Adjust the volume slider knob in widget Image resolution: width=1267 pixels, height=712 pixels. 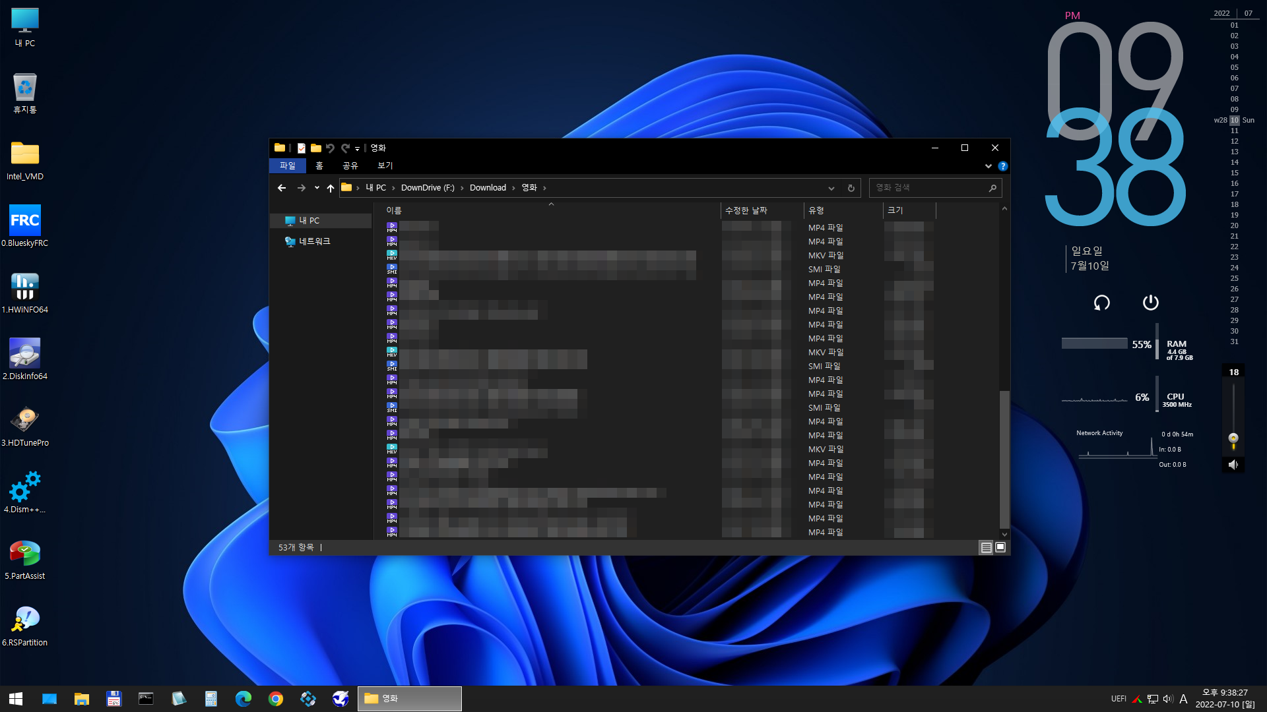(1233, 438)
